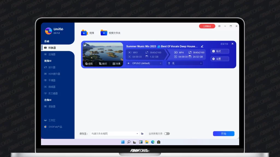
Task: Click the Format (格式) button
Action: pos(220,51)
